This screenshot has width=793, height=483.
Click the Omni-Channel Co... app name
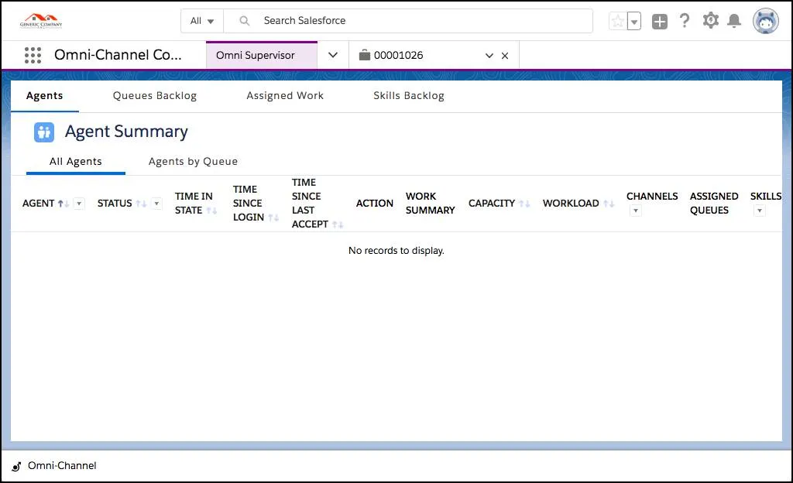118,55
